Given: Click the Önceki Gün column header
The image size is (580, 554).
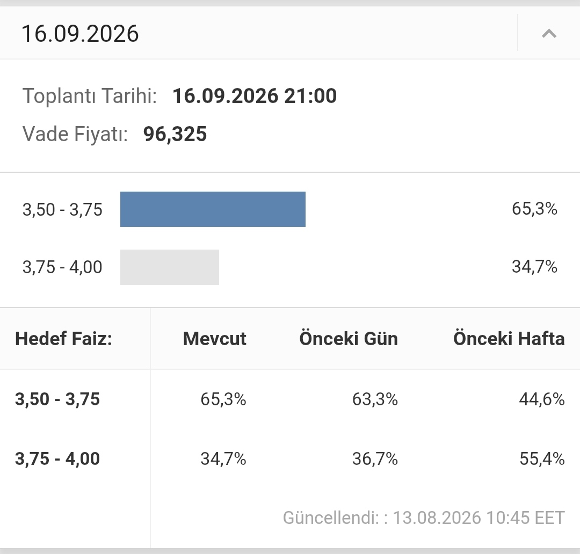Looking at the screenshot, I should click(349, 338).
